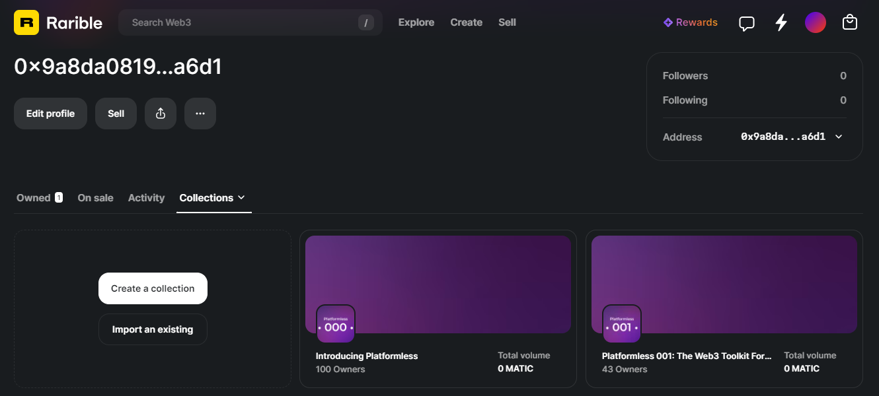Switch to the Activity tab

(146, 198)
